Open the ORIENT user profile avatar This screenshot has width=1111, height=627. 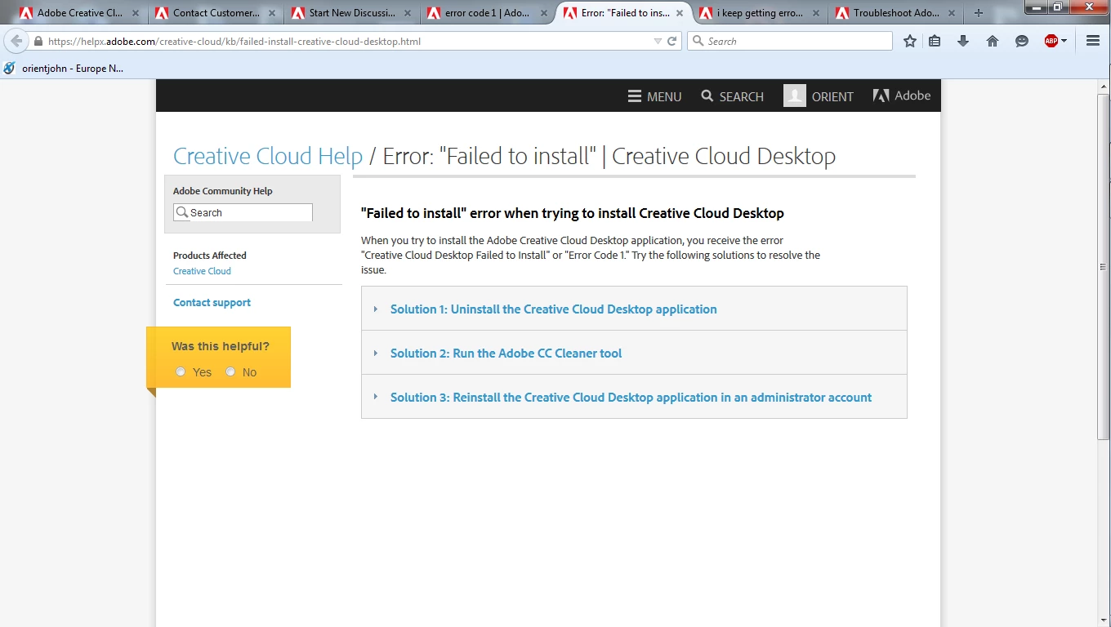point(795,96)
